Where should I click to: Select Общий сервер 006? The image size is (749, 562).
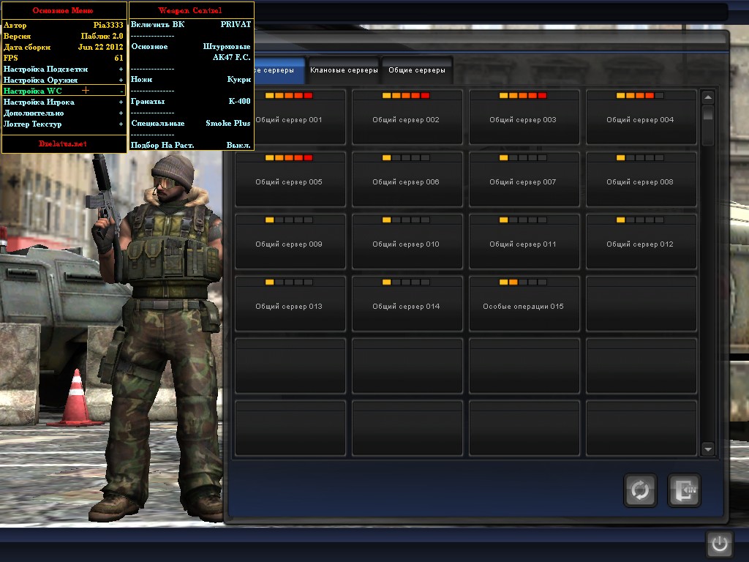pos(407,179)
